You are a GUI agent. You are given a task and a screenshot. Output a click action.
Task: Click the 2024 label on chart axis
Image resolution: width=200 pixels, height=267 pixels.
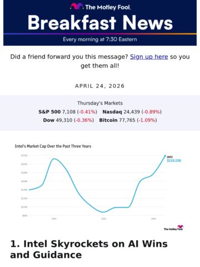click(54, 219)
